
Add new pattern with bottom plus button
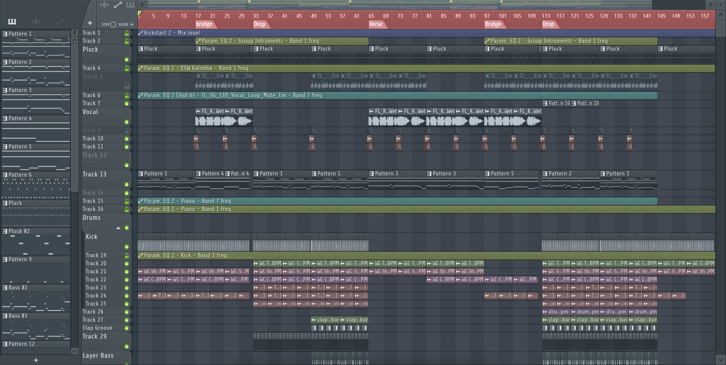click(x=36, y=360)
